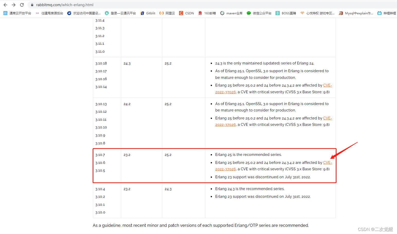The width and height of the screenshot is (397, 234).
Task: Click the 3.10.14 version text
Action: coord(101,87)
